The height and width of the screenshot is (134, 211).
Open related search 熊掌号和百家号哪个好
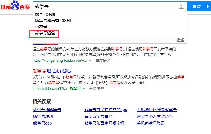[x=104, y=123]
